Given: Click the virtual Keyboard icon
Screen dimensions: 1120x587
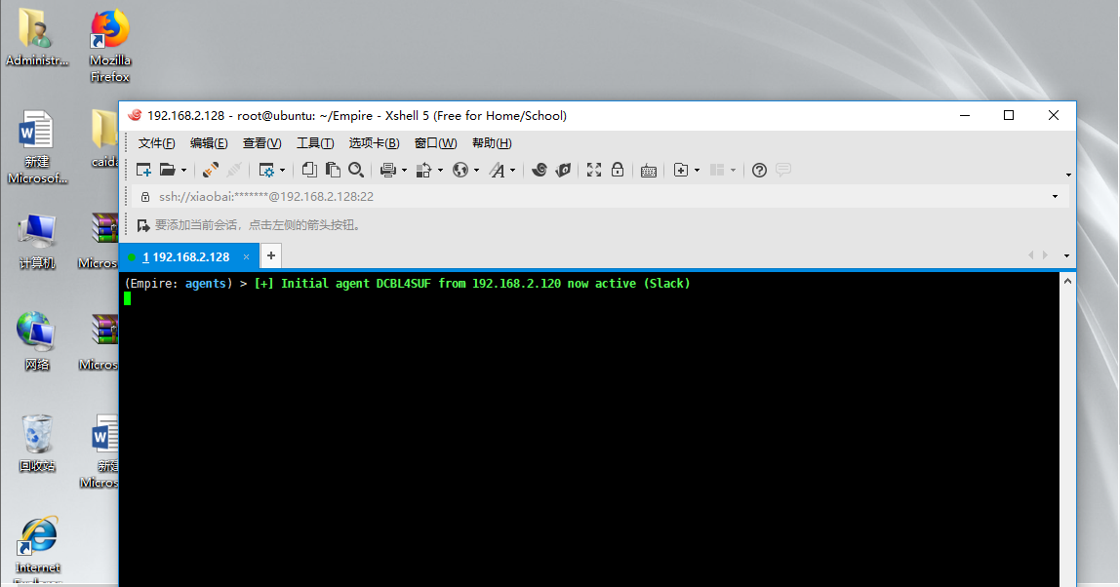Looking at the screenshot, I should (x=649, y=171).
